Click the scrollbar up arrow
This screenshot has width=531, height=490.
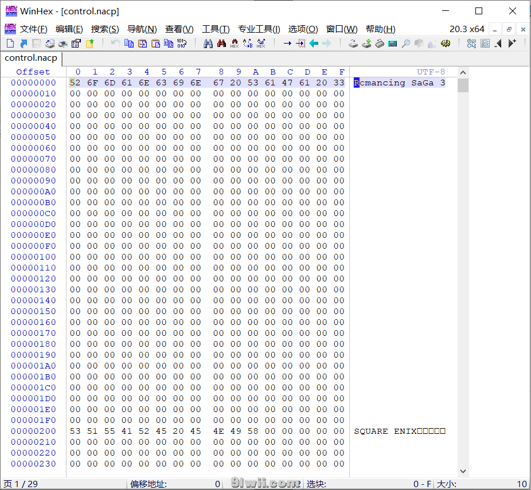463,72
